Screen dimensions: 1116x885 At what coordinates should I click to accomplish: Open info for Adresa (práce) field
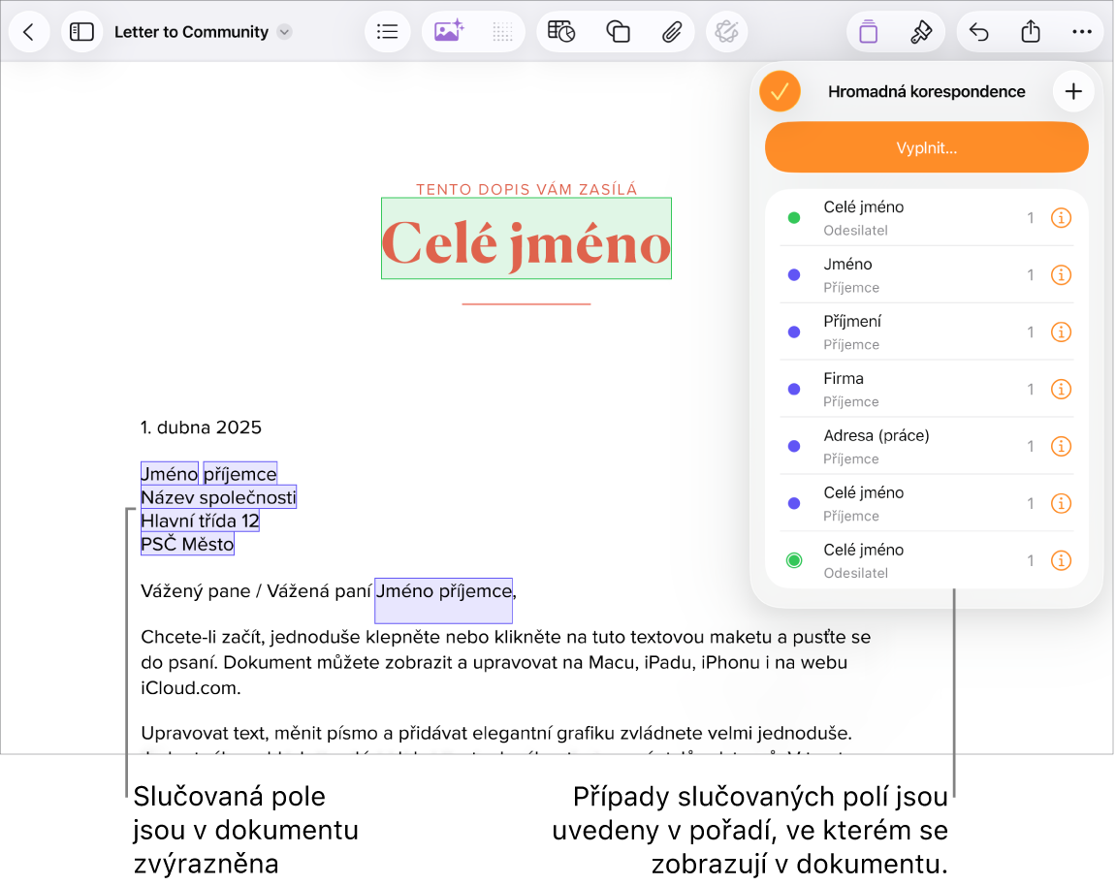point(1061,447)
